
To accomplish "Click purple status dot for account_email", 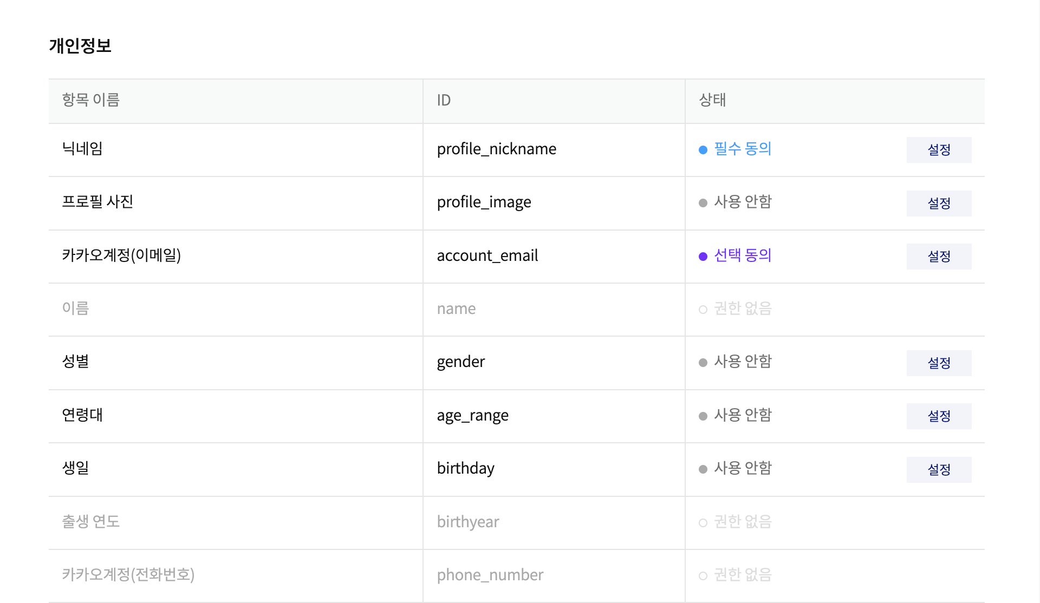I will coord(703,257).
